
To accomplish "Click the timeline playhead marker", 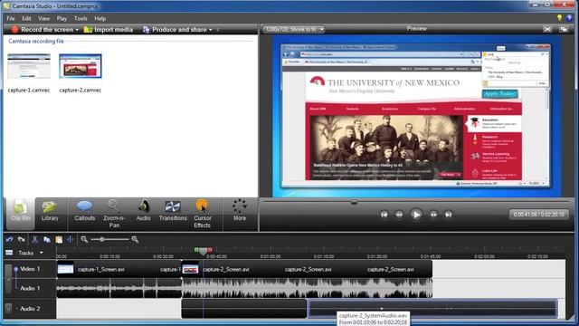I will (203, 252).
